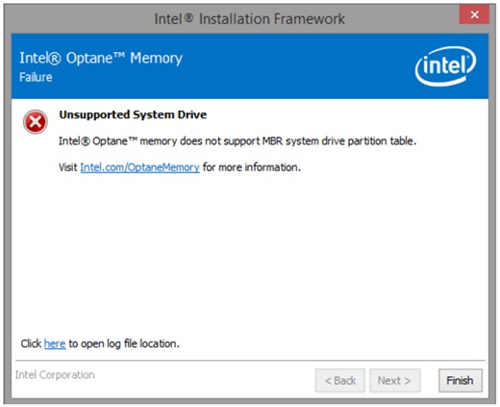Click the word Click before here link
The height and width of the screenshot is (407, 500).
coord(31,343)
